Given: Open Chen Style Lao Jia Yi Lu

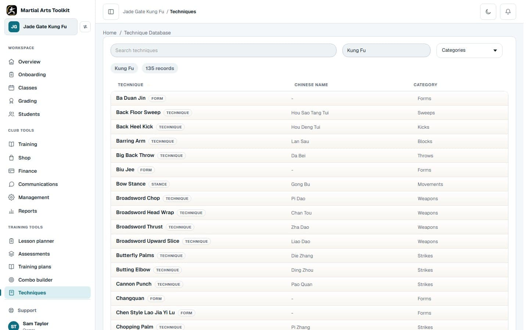Looking at the screenshot, I should point(309,313).
